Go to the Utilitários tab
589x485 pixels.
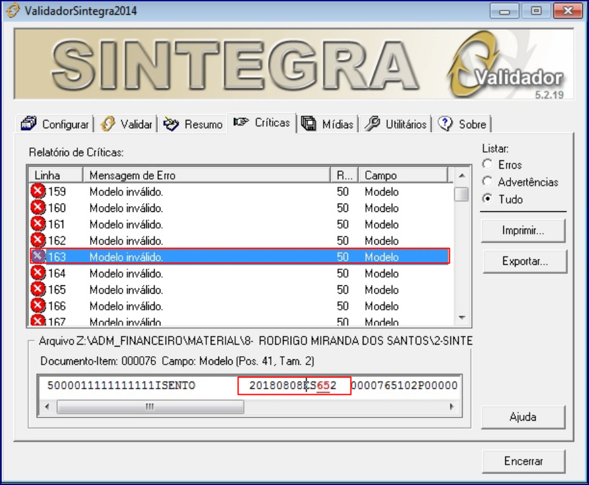click(396, 124)
